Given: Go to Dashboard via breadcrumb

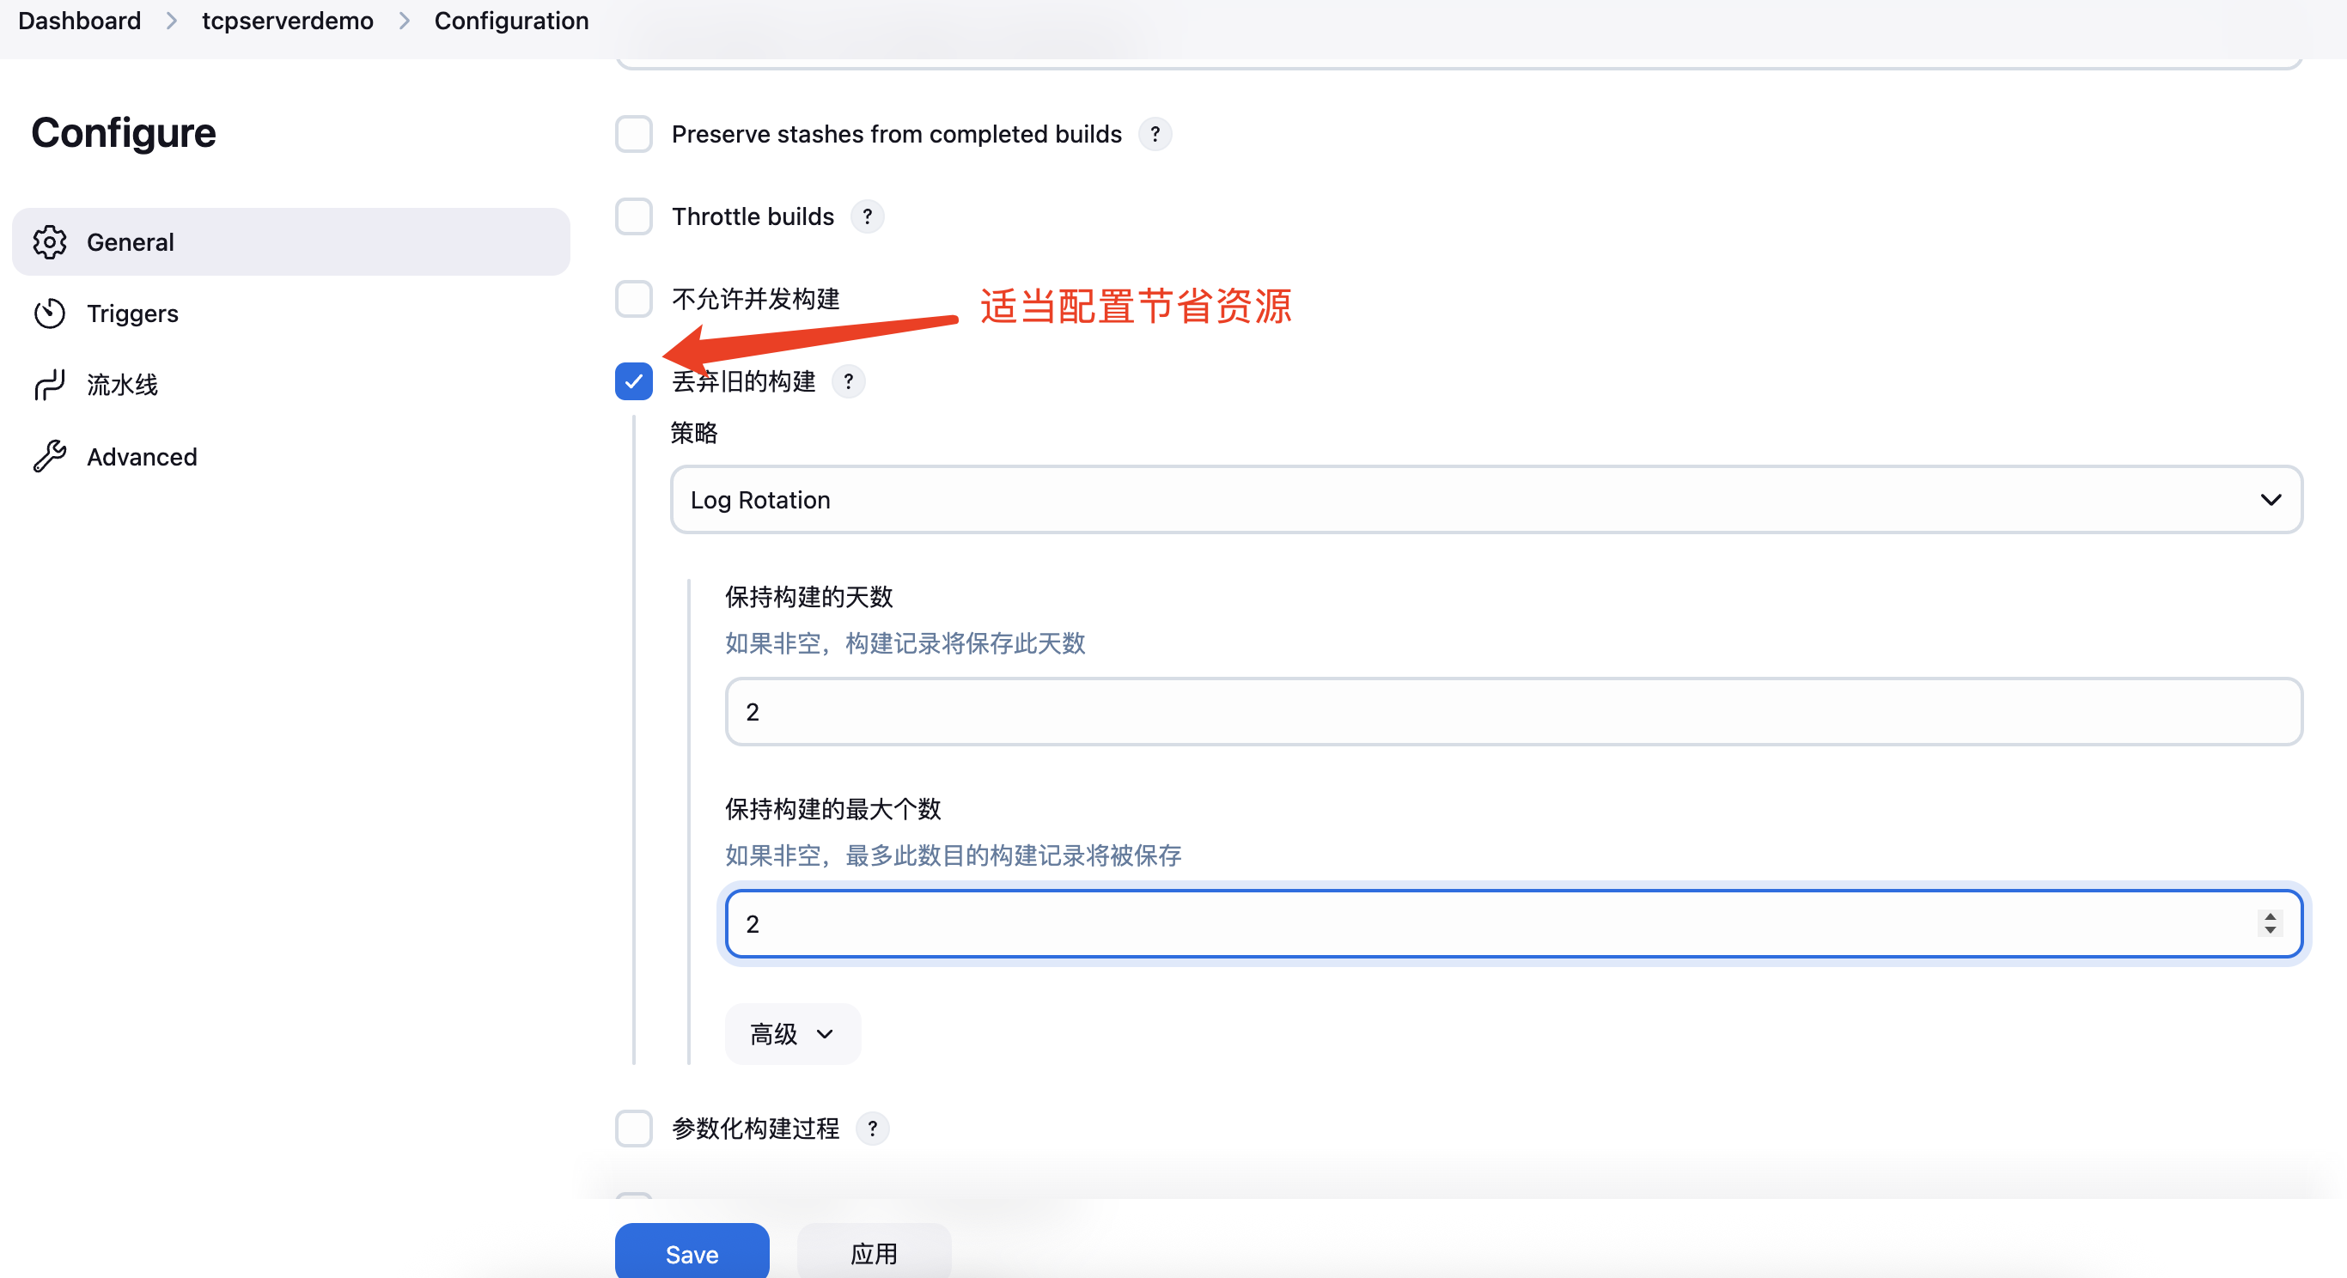Looking at the screenshot, I should click(79, 20).
